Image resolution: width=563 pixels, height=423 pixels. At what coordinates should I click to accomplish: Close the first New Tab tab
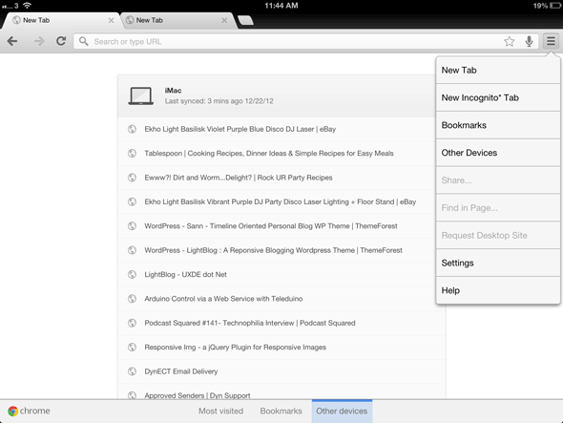(x=112, y=20)
